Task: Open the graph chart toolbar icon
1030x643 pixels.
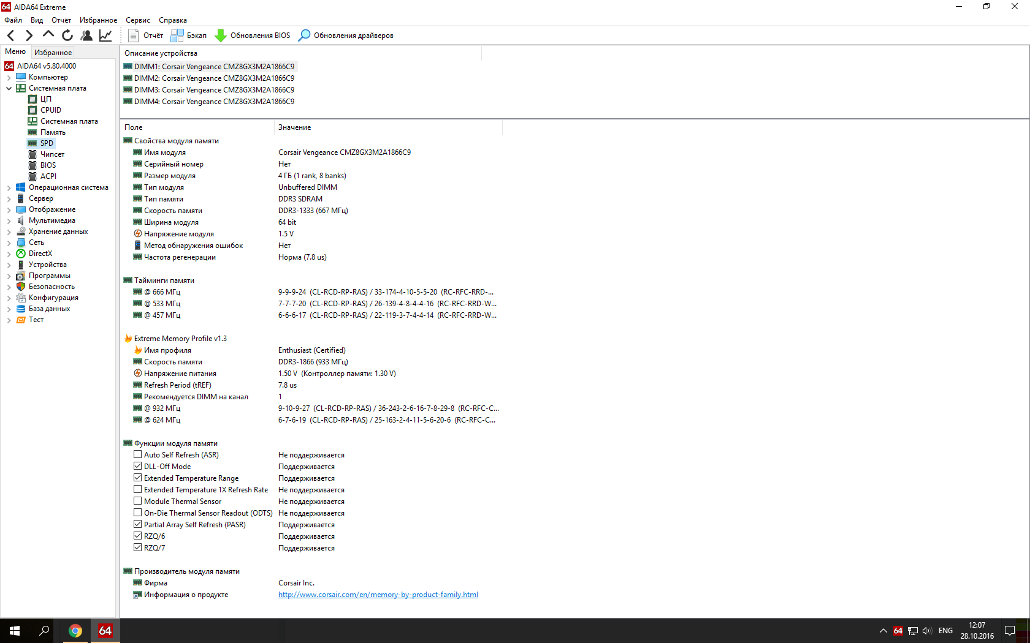Action: pyautogui.click(x=105, y=36)
